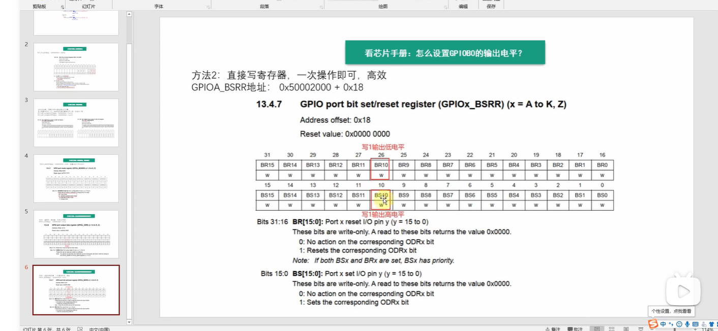Screen dimensions: 718x331
Task: Start Slide Show view icon
Action: [641, 328]
